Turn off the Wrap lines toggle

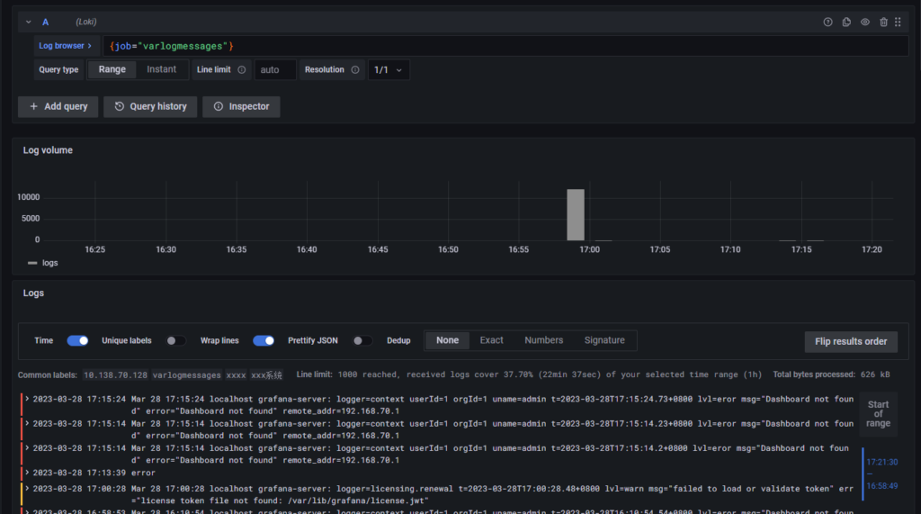264,340
